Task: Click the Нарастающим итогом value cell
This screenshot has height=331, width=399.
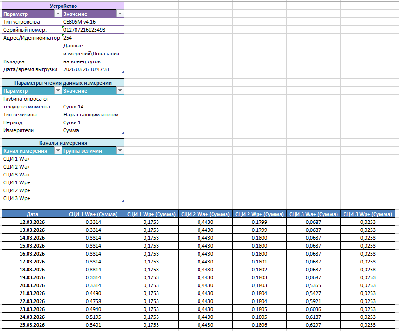Action: [93, 115]
